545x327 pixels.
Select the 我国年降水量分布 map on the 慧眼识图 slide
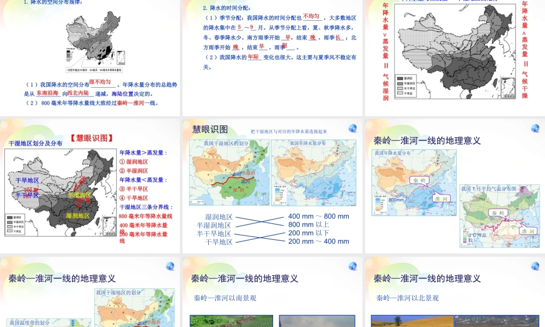[x=313, y=172]
